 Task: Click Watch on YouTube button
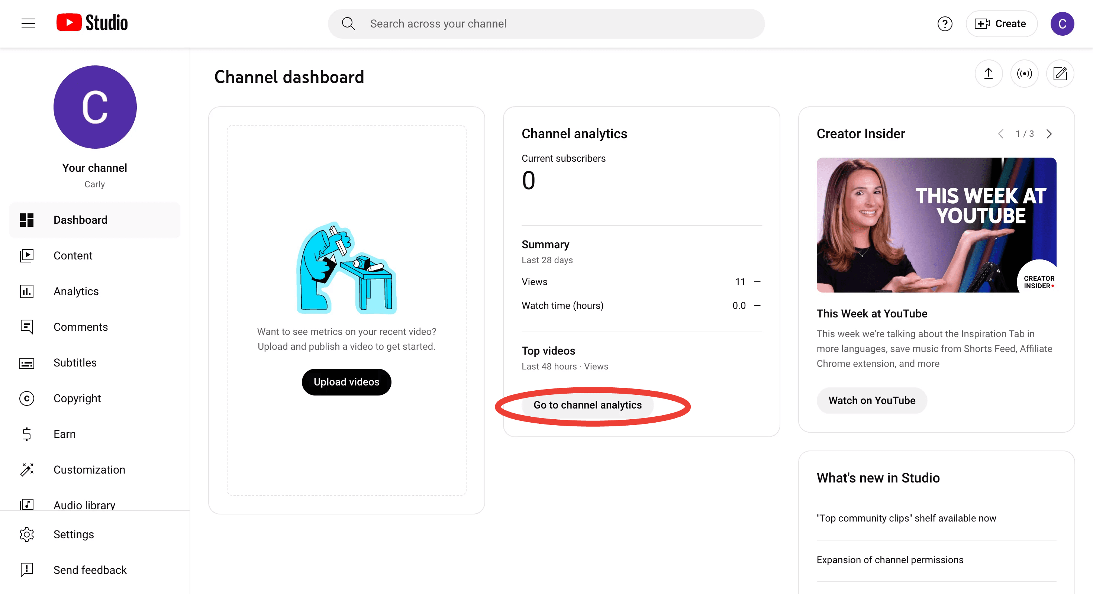[x=871, y=401]
